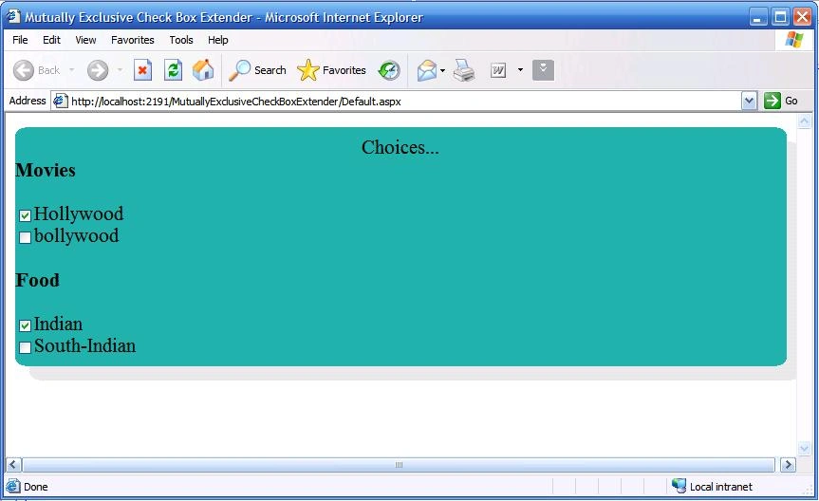Screen dimensions: 819x501
Task: Minimize the Internet Explorer window
Action: (758, 17)
